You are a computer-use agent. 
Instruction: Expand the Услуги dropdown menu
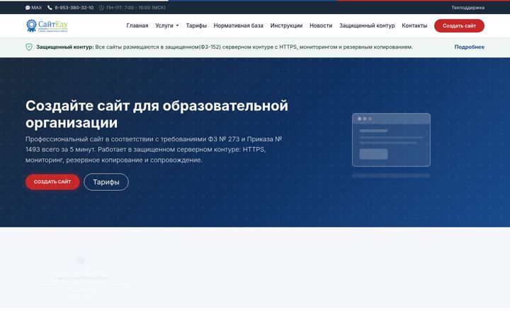(167, 25)
